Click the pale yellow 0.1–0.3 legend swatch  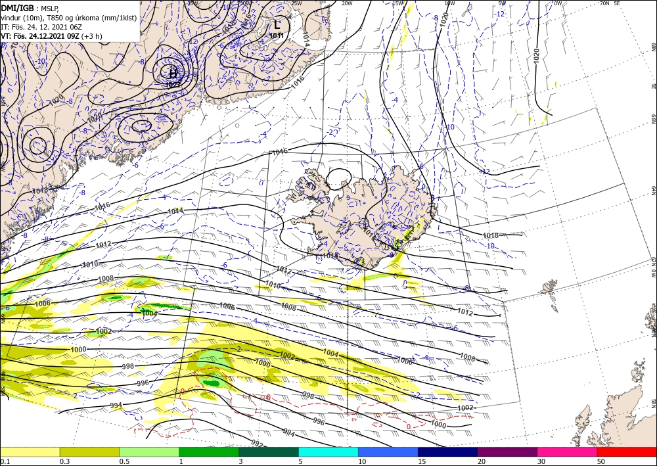point(30,452)
